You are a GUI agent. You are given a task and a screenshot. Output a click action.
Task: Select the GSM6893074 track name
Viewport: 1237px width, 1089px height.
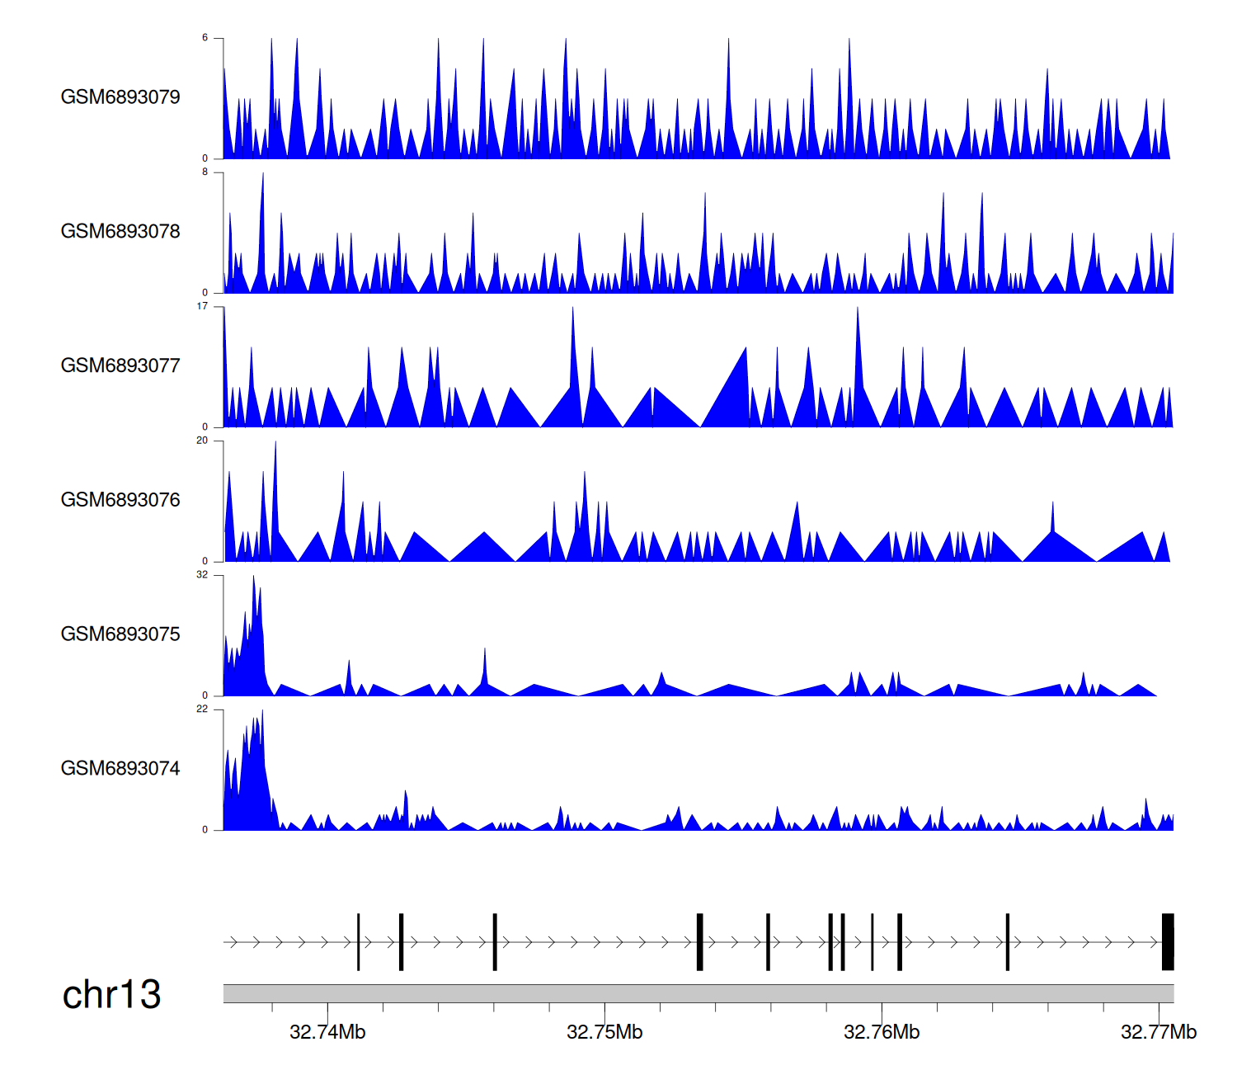coord(120,769)
